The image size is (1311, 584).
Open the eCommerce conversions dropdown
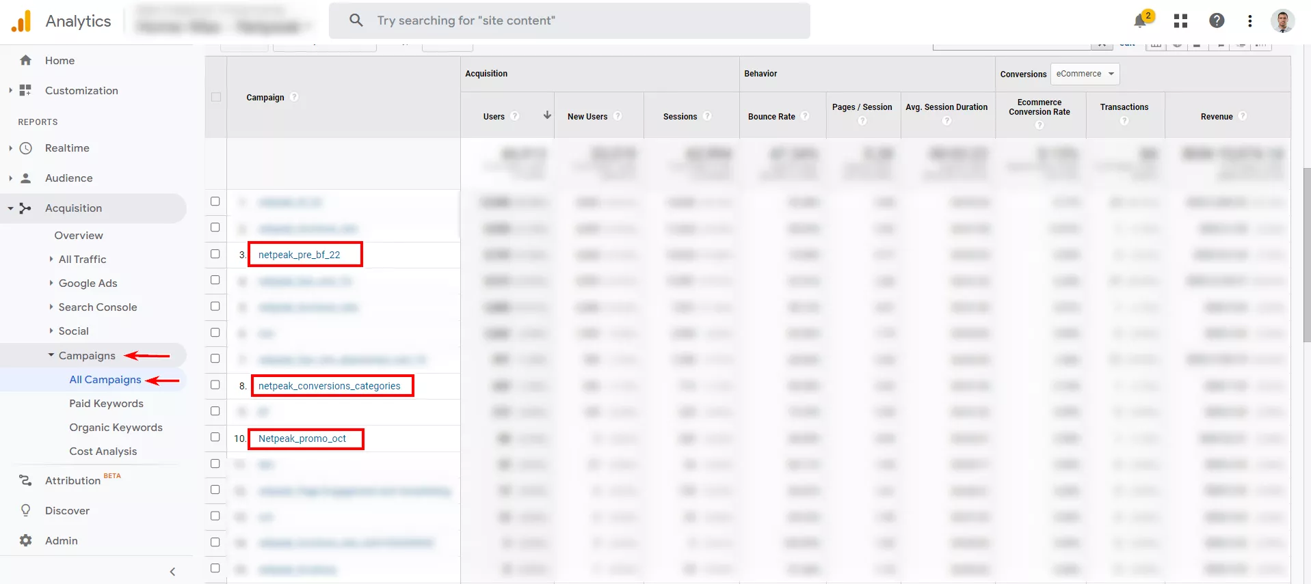click(1085, 74)
